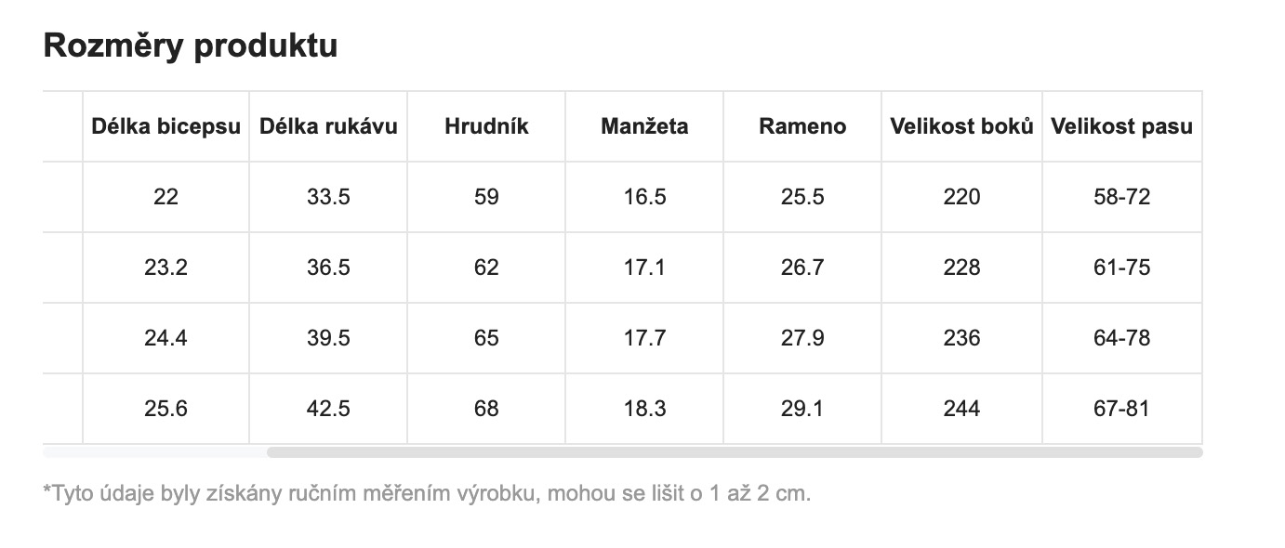Select the 58-72 waist size cell
The image size is (1285, 548).
[x=1122, y=197]
